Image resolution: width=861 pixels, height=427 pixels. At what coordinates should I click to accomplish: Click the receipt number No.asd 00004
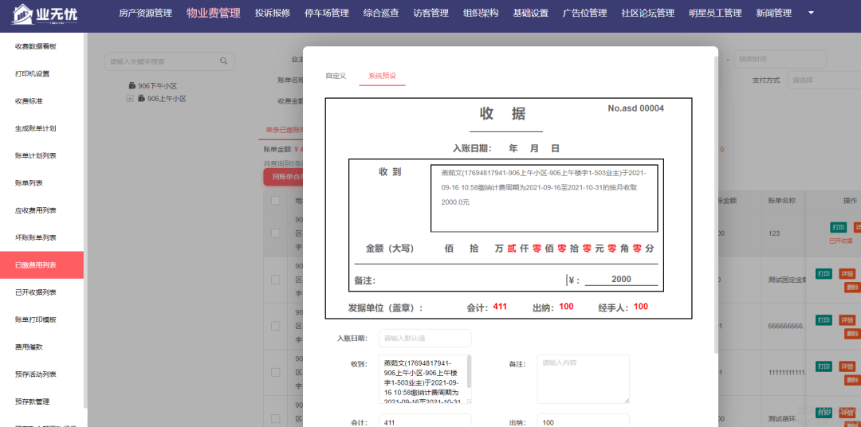click(x=636, y=108)
